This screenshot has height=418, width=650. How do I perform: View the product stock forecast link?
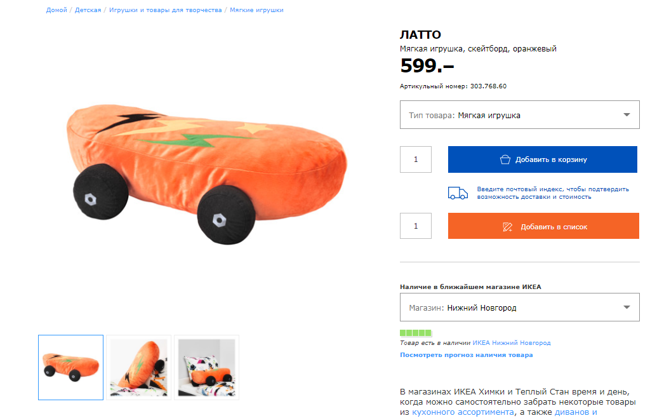(466, 355)
